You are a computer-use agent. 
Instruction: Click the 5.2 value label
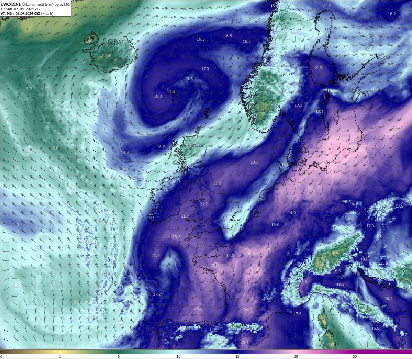tap(29, 89)
